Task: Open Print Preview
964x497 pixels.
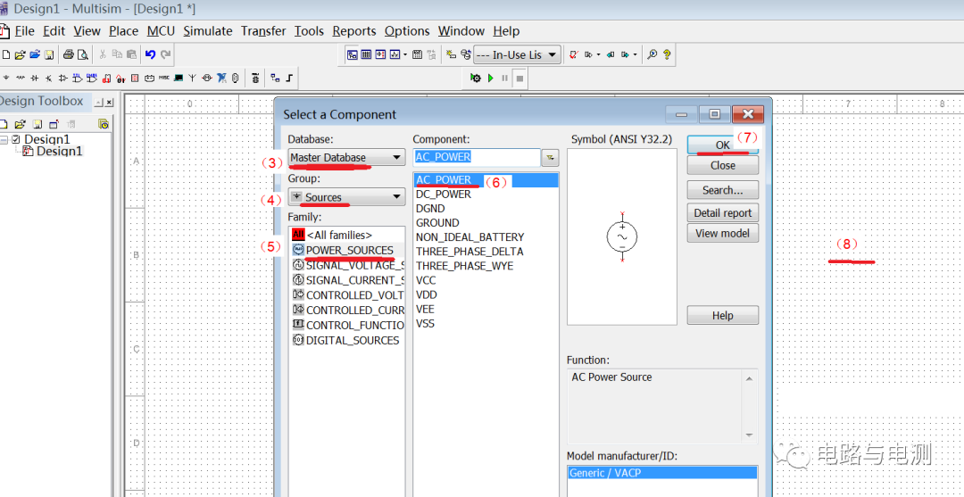Action: pos(82,54)
